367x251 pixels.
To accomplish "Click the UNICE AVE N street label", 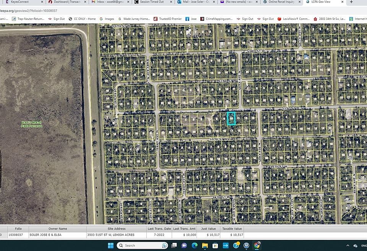I will tap(150, 212).
